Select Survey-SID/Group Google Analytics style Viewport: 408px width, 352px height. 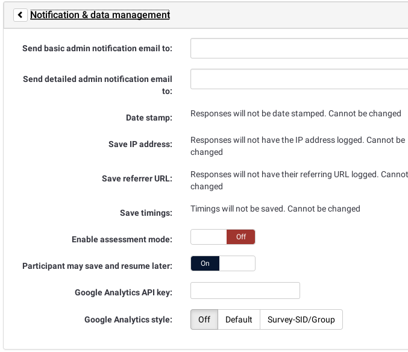(x=301, y=319)
